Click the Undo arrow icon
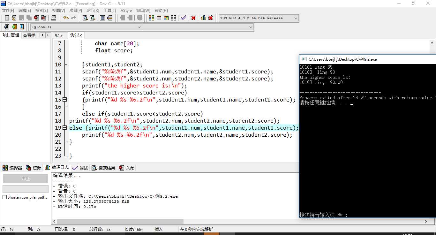Image resolution: width=436 pixels, height=235 pixels. (x=66, y=18)
